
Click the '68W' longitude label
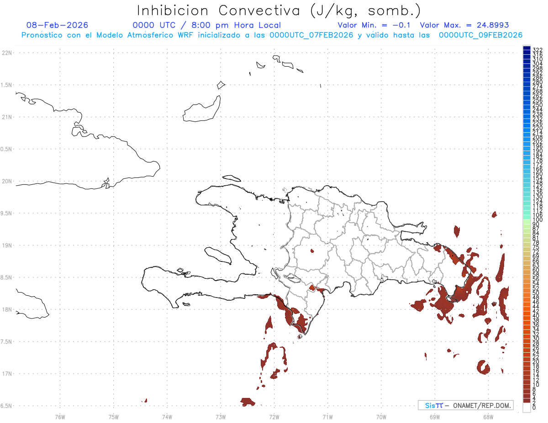(x=488, y=417)
